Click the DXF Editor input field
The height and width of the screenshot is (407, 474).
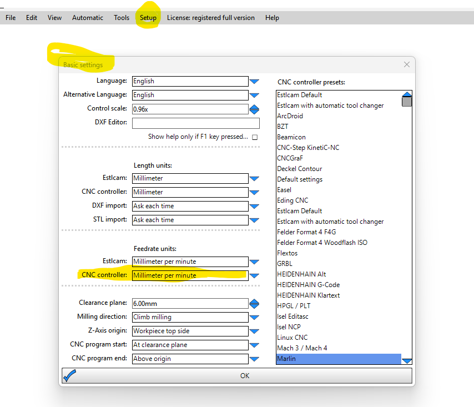(195, 123)
